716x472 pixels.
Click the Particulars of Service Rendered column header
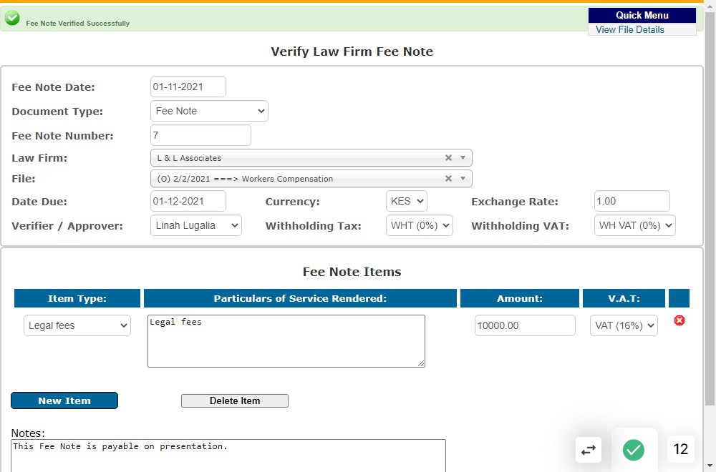[x=300, y=298]
